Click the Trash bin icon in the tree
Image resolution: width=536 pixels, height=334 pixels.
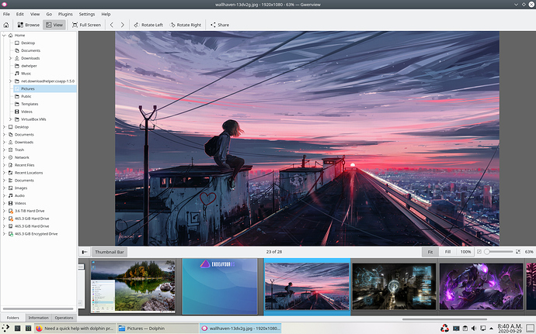[11, 150]
